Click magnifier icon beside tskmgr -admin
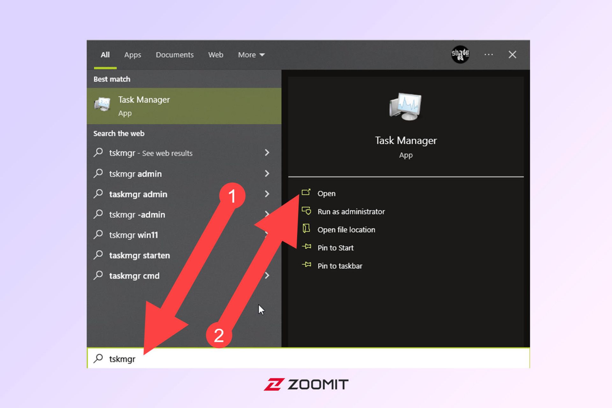Image resolution: width=612 pixels, height=408 pixels. (x=98, y=214)
